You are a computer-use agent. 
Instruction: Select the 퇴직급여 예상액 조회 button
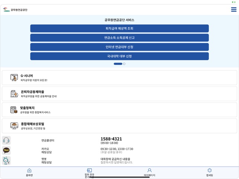click(120, 28)
